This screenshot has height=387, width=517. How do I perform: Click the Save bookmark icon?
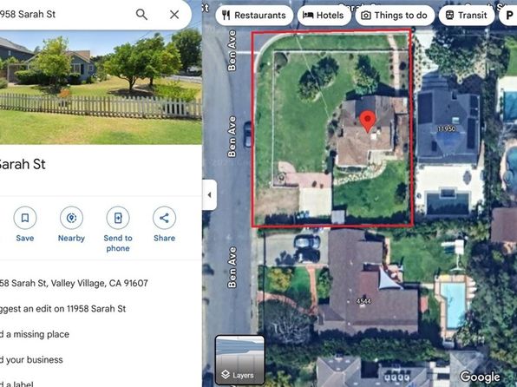[x=25, y=218]
